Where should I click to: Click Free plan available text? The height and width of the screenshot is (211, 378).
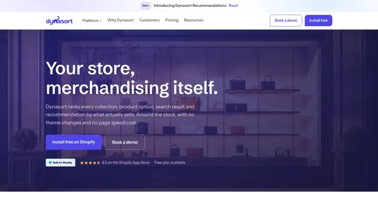[170, 162]
